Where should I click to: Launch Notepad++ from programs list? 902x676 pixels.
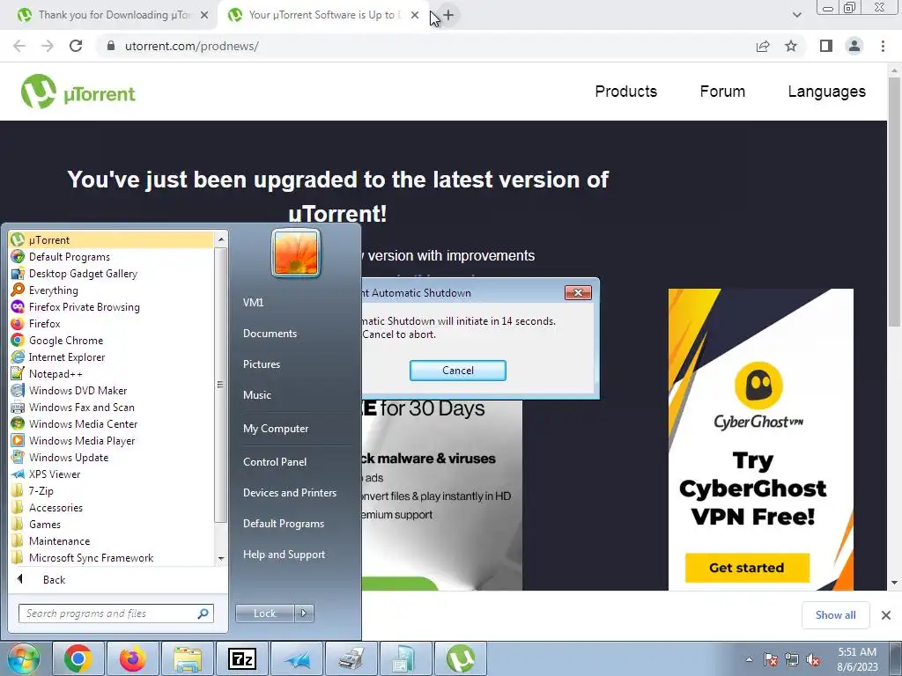click(111, 373)
